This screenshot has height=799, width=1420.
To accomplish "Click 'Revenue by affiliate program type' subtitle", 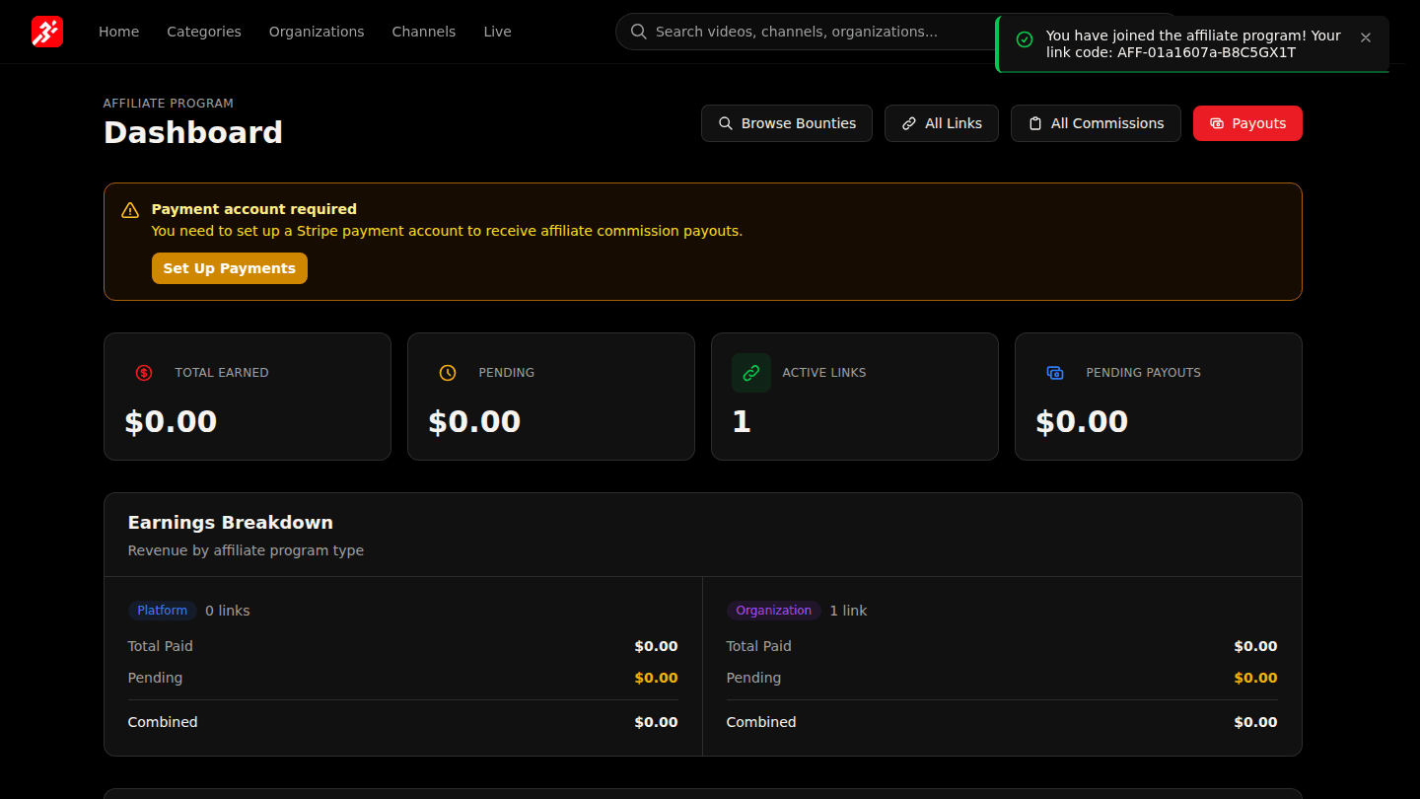I will coord(246,550).
